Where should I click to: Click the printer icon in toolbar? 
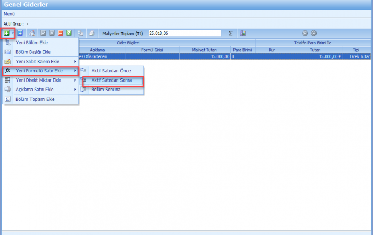click(x=91, y=33)
